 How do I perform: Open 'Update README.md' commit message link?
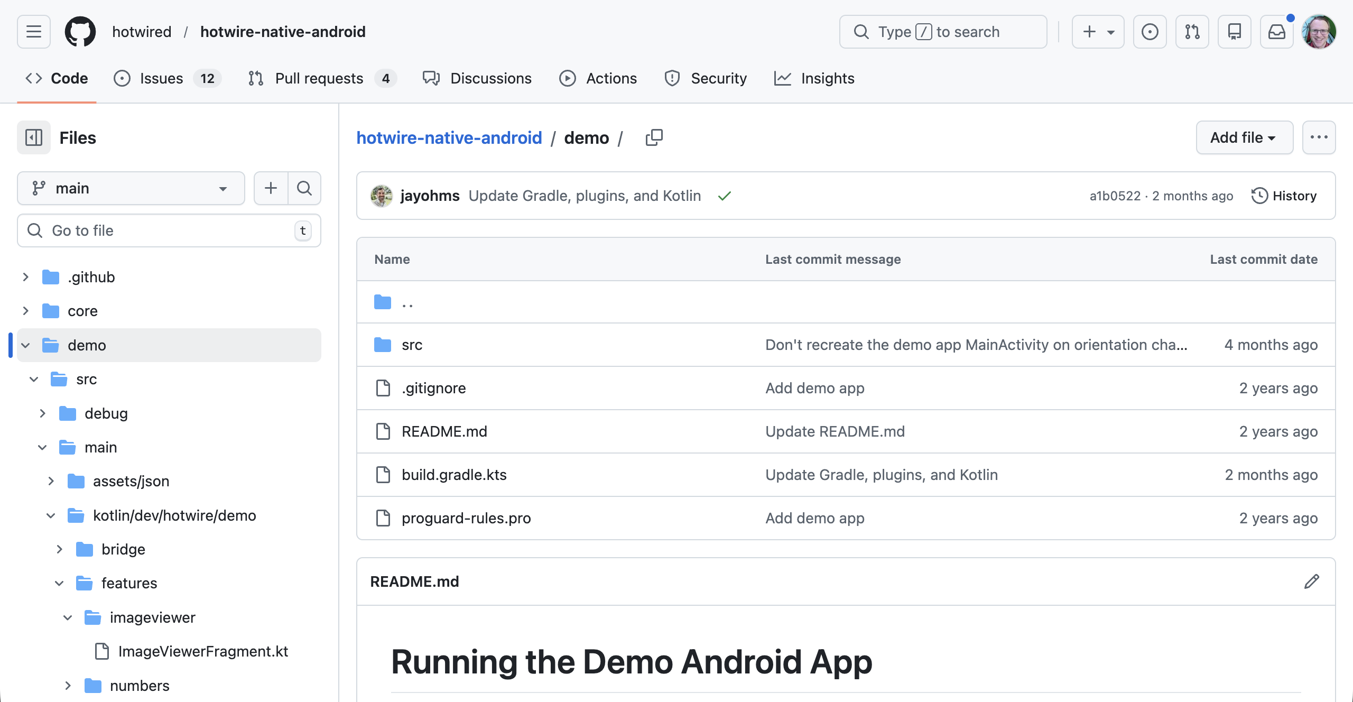[835, 432]
